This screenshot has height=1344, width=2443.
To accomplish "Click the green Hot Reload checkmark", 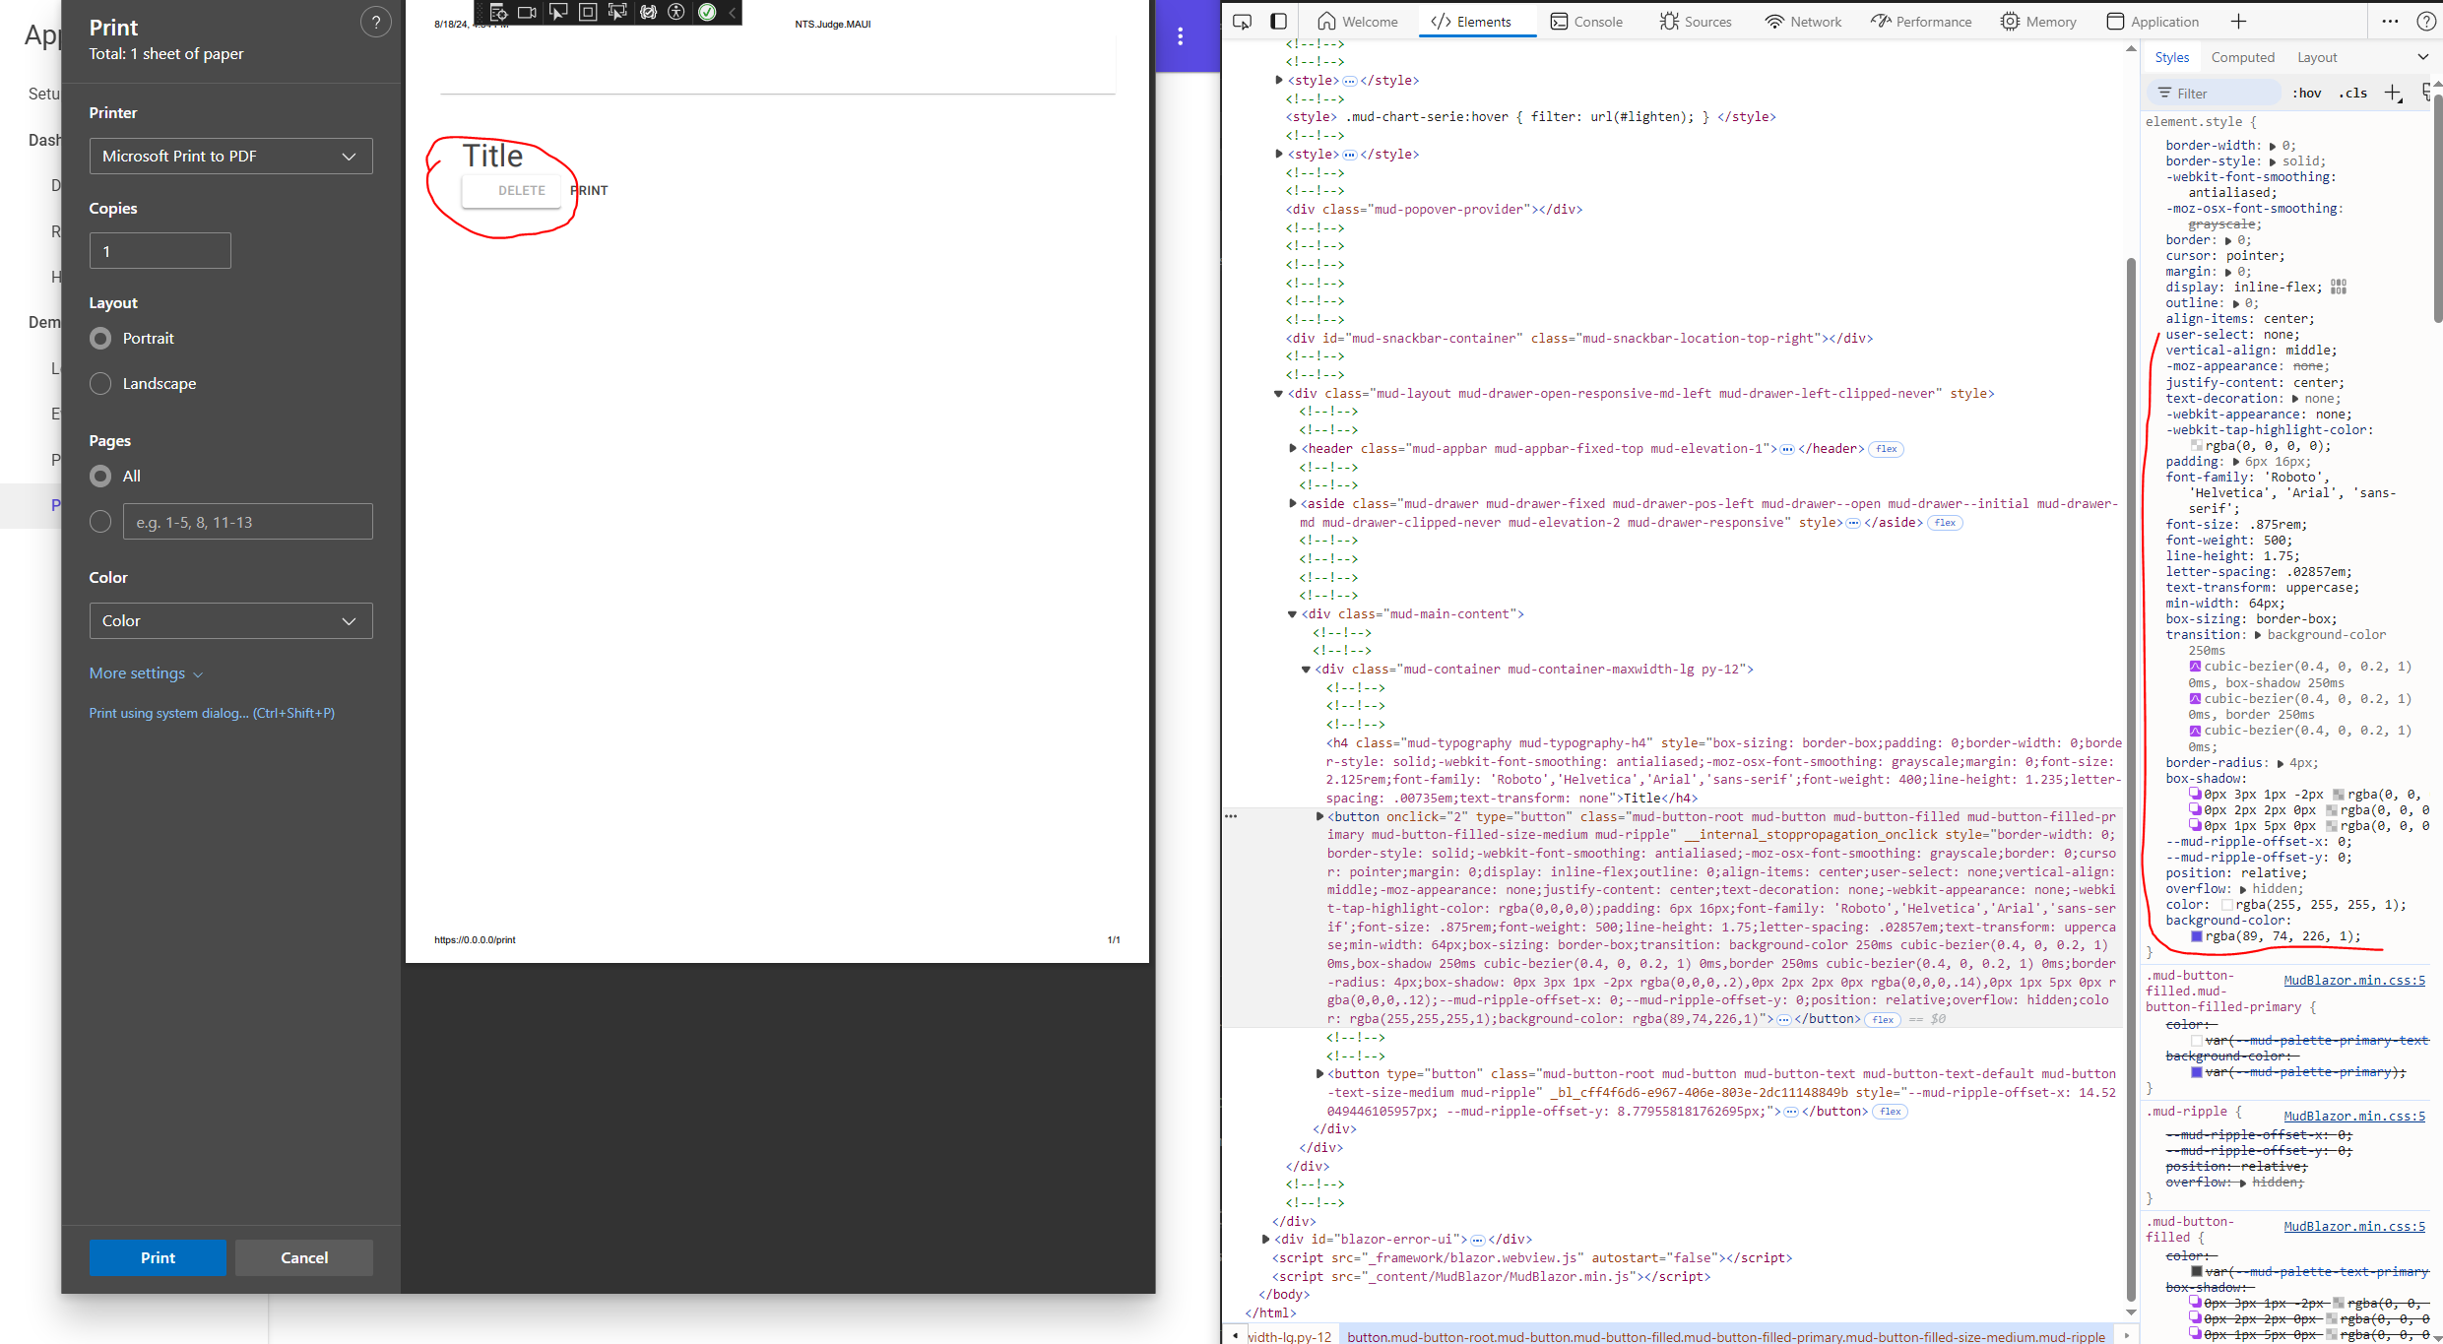I will pos(707,12).
